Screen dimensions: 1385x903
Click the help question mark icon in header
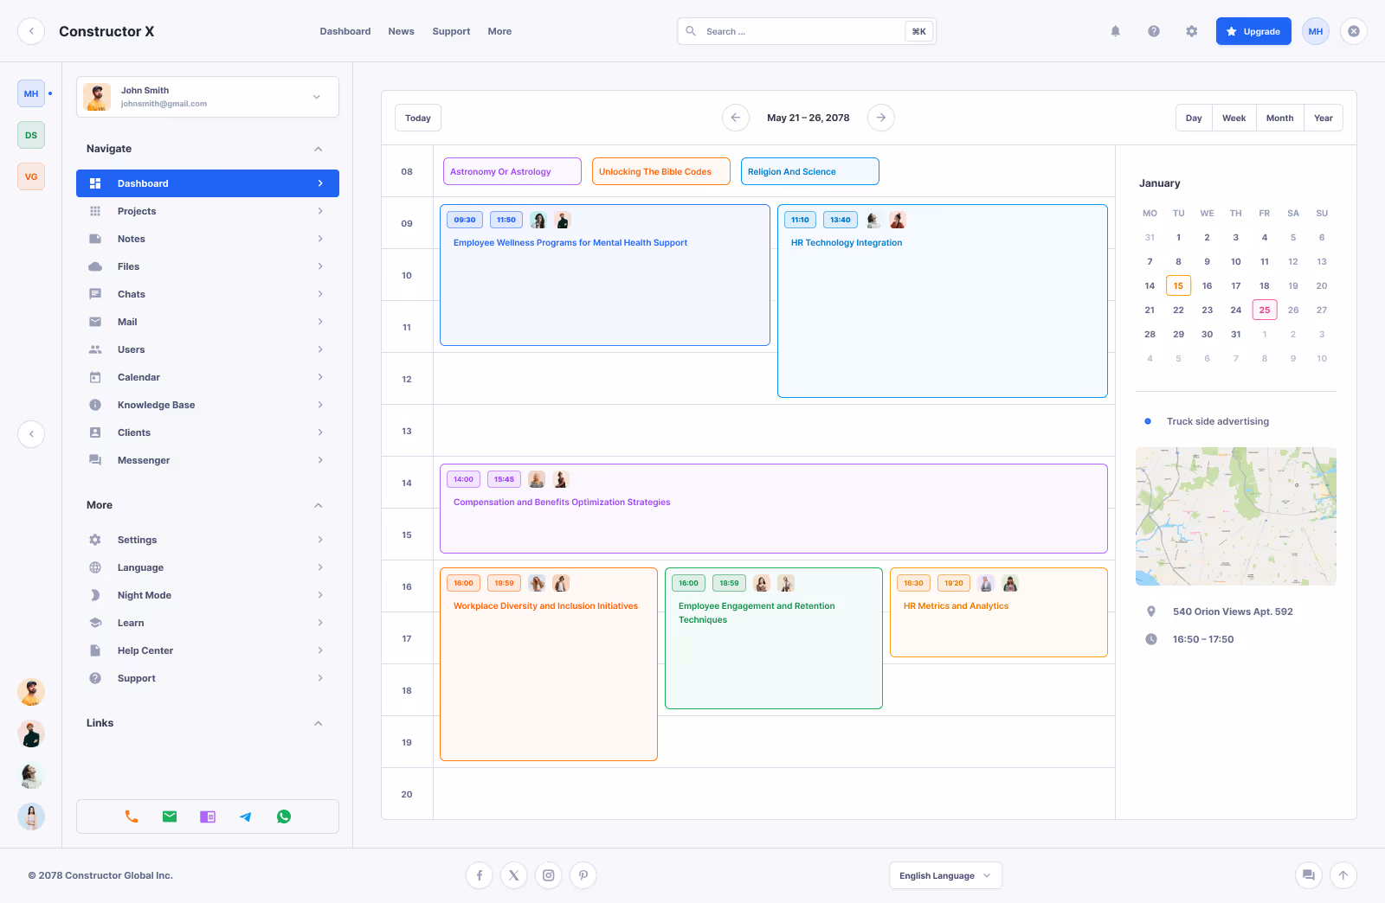click(x=1154, y=31)
